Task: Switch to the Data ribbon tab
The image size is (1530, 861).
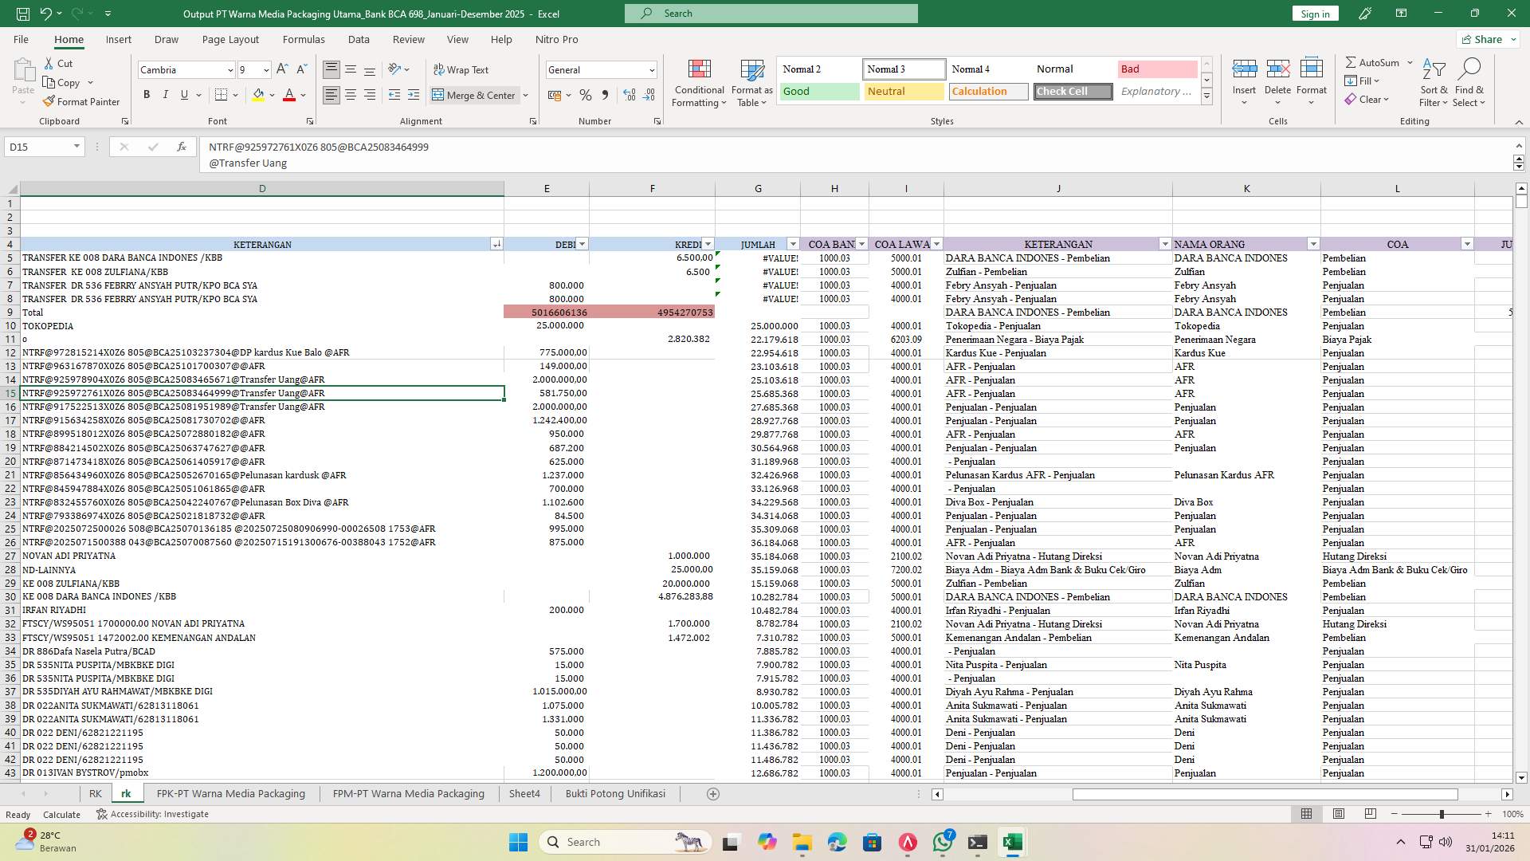Action: (359, 39)
